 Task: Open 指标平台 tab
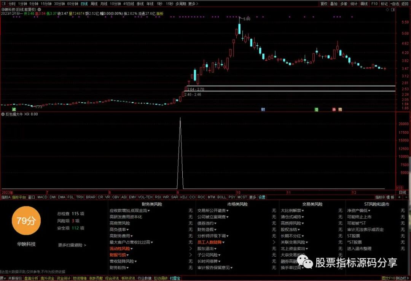(x=19, y=197)
